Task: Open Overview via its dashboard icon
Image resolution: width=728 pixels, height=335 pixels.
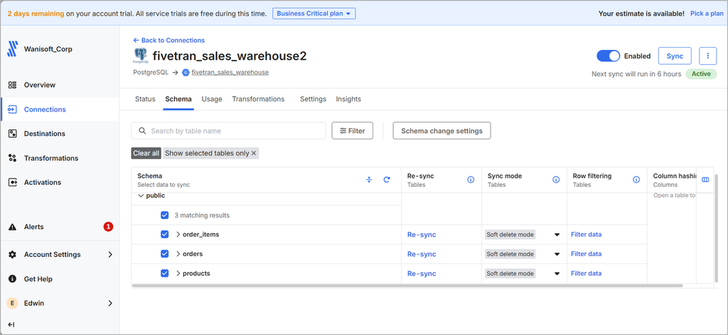Action: point(13,85)
